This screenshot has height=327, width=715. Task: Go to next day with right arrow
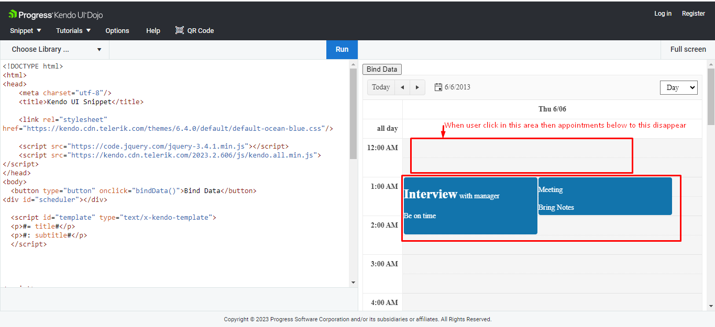pos(417,87)
